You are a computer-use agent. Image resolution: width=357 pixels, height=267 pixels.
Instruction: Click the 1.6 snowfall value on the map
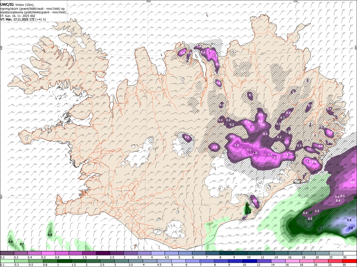(x=255, y=153)
